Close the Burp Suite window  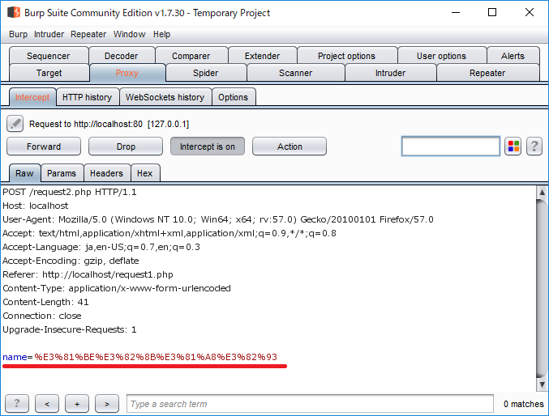click(530, 13)
